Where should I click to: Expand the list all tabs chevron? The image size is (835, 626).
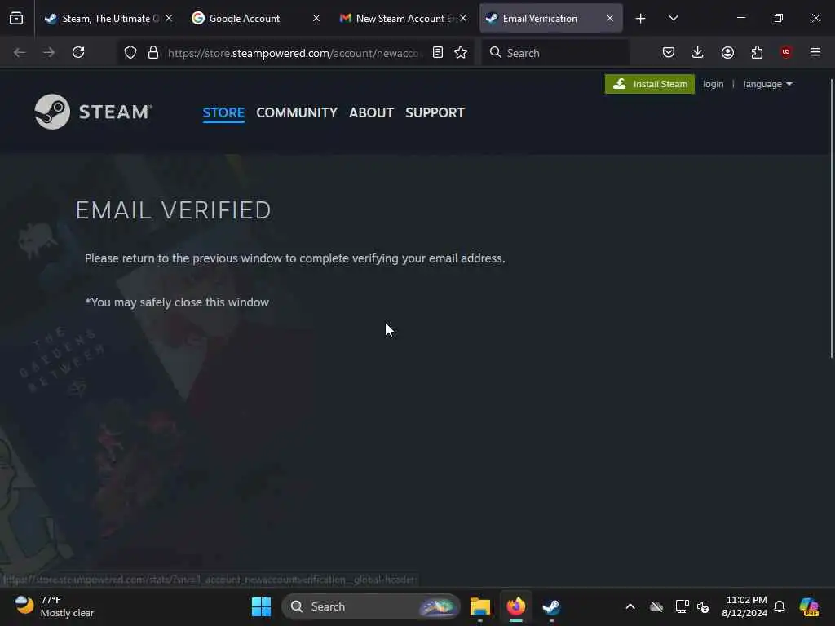(673, 19)
